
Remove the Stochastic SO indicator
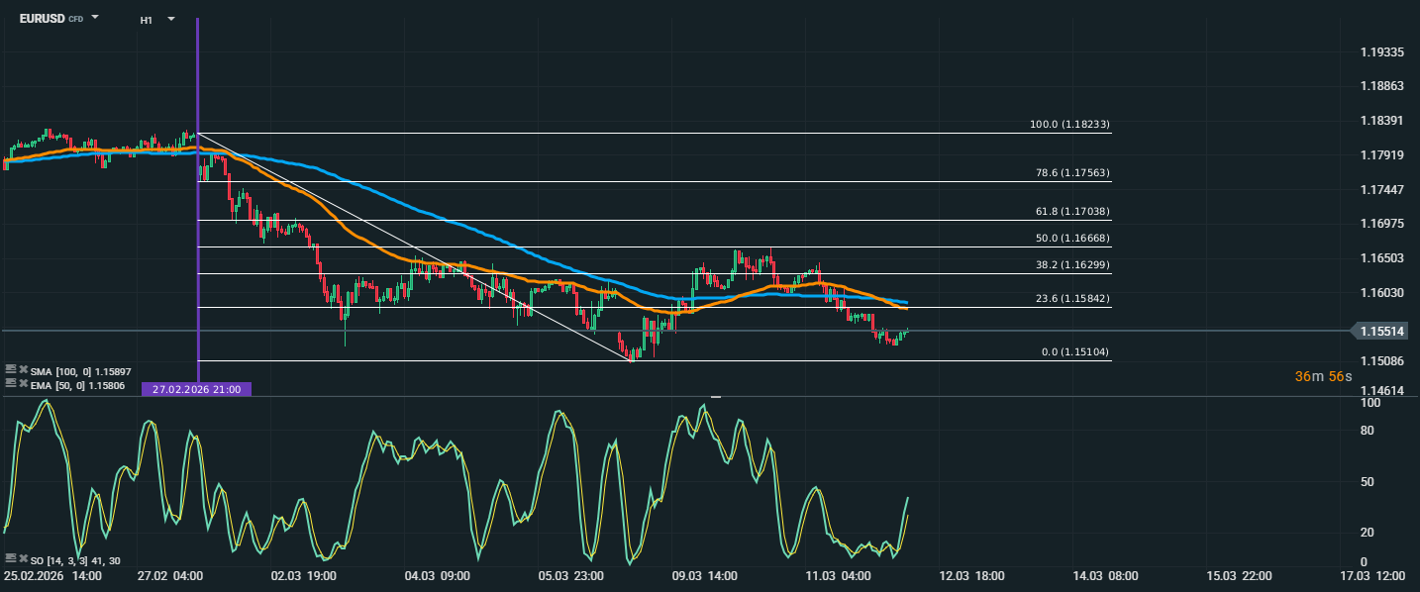pos(23,559)
